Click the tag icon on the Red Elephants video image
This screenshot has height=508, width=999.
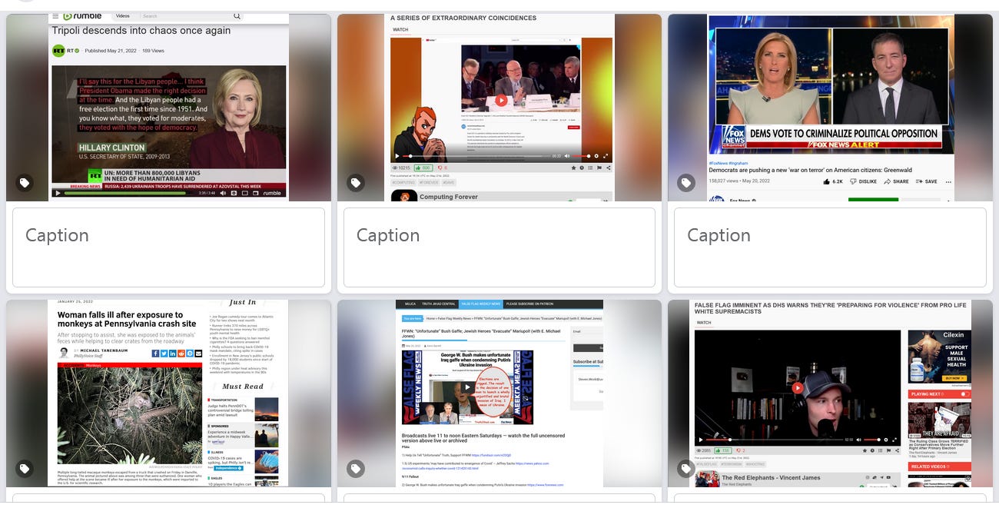pyautogui.click(x=686, y=468)
